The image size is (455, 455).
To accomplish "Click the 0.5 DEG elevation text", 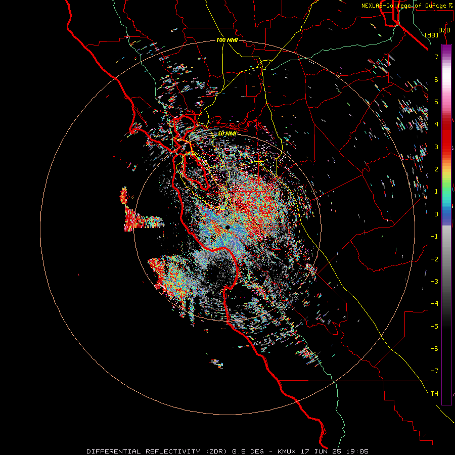I will coord(248,451).
